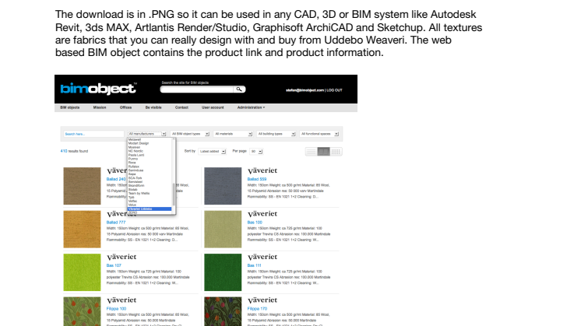Open the Mission menu item
This screenshot has height=326, width=581.
pyautogui.click(x=100, y=107)
